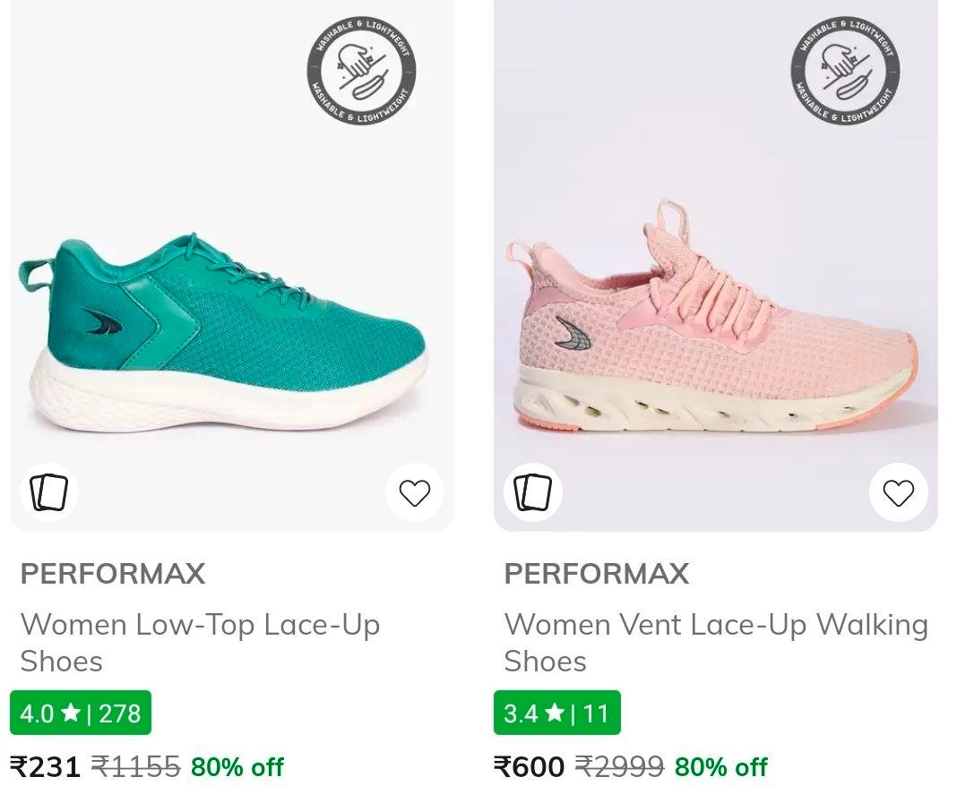View the 3.4 star rating badge

pos(556,713)
